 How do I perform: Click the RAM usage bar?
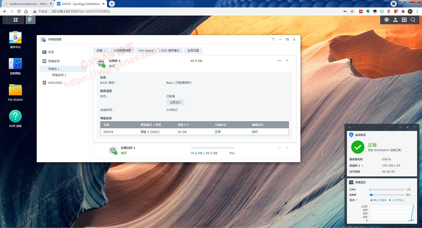pyautogui.click(x=387, y=195)
